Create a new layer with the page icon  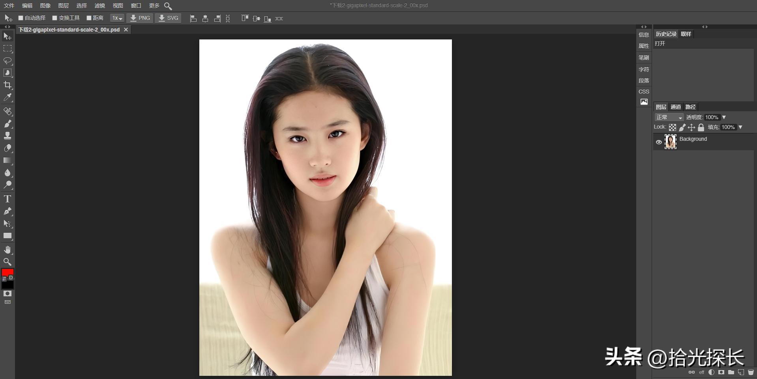click(x=741, y=372)
